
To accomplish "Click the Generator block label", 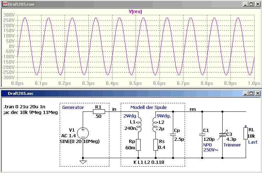I will [73, 108].
